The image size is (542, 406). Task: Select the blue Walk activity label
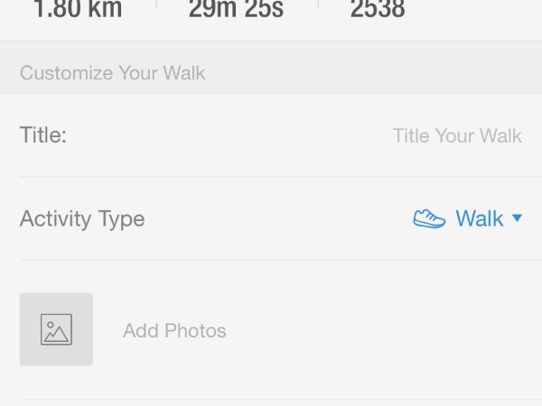(x=480, y=218)
